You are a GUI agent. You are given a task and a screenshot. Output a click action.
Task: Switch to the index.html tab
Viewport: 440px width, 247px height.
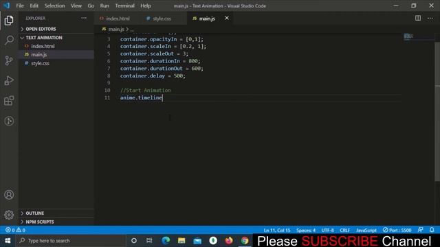pyautogui.click(x=118, y=19)
